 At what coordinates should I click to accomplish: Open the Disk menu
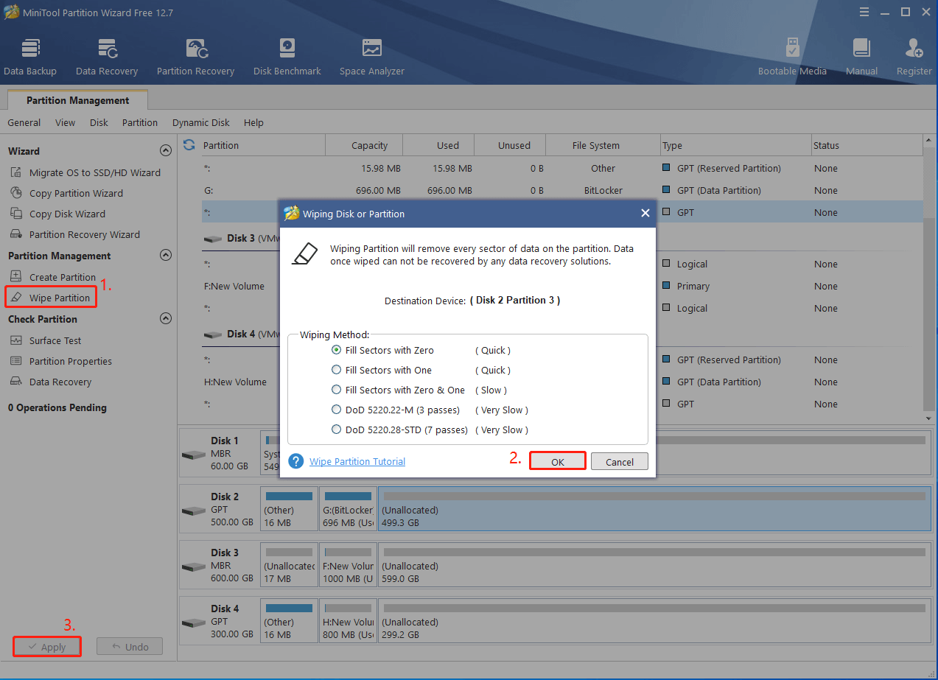pos(99,122)
